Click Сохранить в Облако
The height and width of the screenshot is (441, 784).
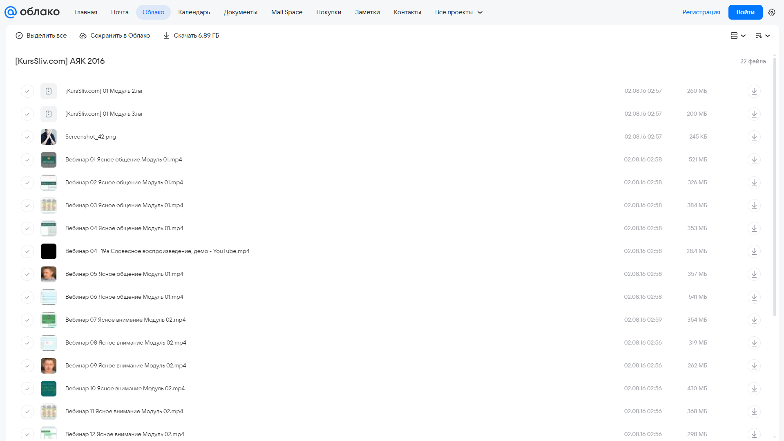click(x=115, y=36)
